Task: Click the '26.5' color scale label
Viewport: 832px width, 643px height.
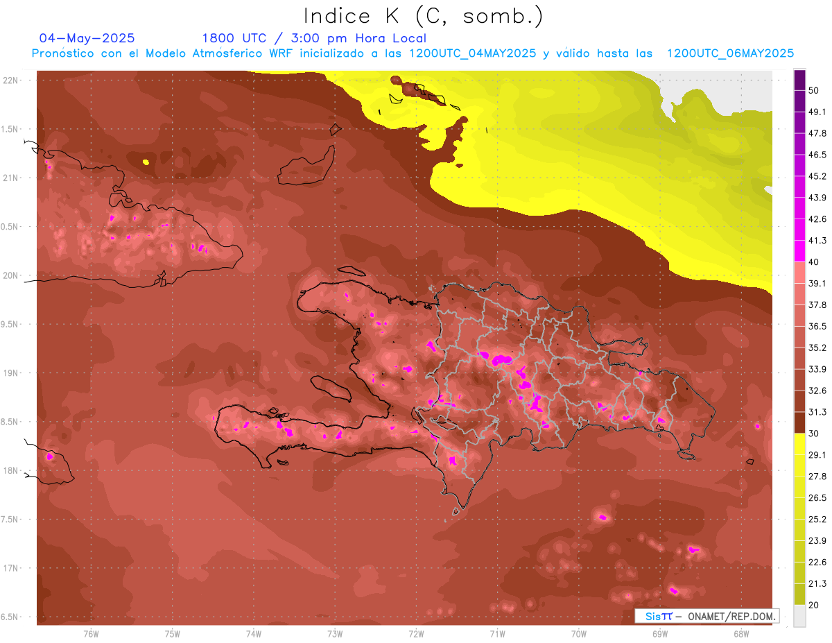Action: click(817, 498)
